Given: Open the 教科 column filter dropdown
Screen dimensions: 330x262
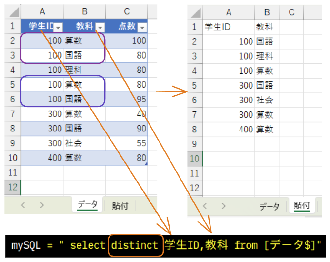Looking at the screenshot, I should click(x=100, y=27).
